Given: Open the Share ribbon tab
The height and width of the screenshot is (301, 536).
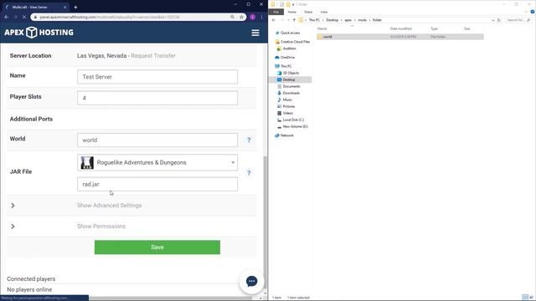Looking at the screenshot, I should pos(308,12).
